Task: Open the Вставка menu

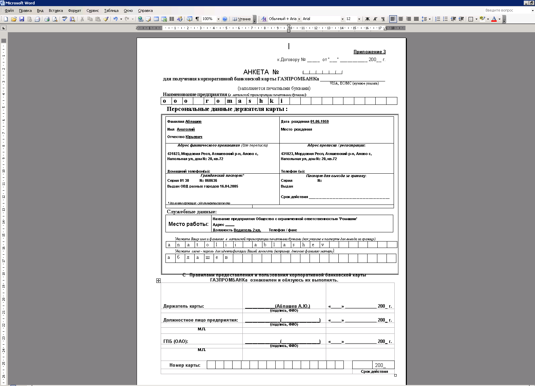Action: 56,11
